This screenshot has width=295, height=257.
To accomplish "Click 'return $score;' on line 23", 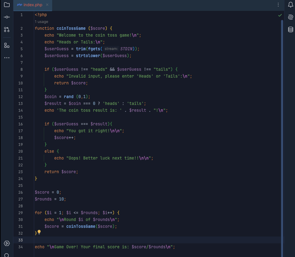I will (x=61, y=172).
